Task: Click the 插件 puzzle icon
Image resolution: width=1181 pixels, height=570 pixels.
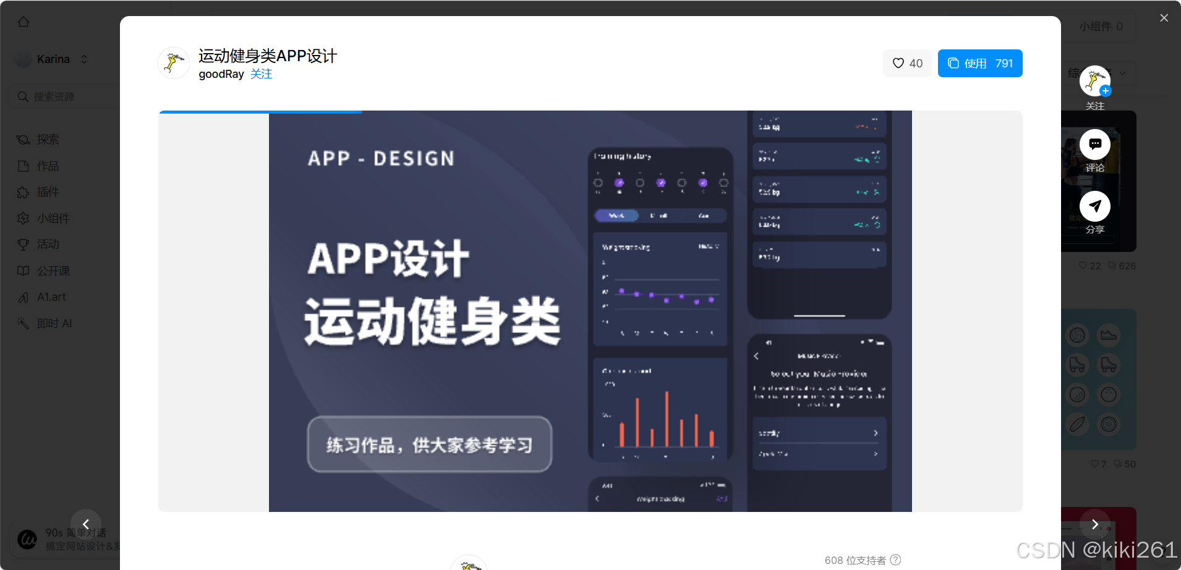Action: point(23,193)
